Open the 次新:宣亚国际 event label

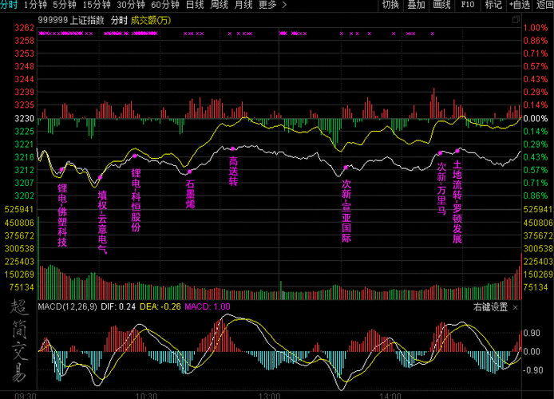pyautogui.click(x=346, y=211)
